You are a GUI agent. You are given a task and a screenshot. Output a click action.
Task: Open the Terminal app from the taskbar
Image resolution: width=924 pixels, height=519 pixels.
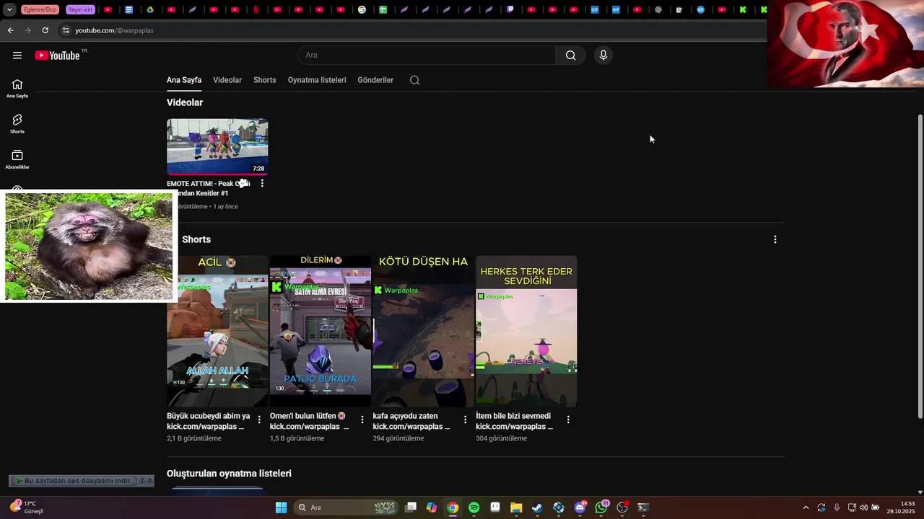point(643,507)
